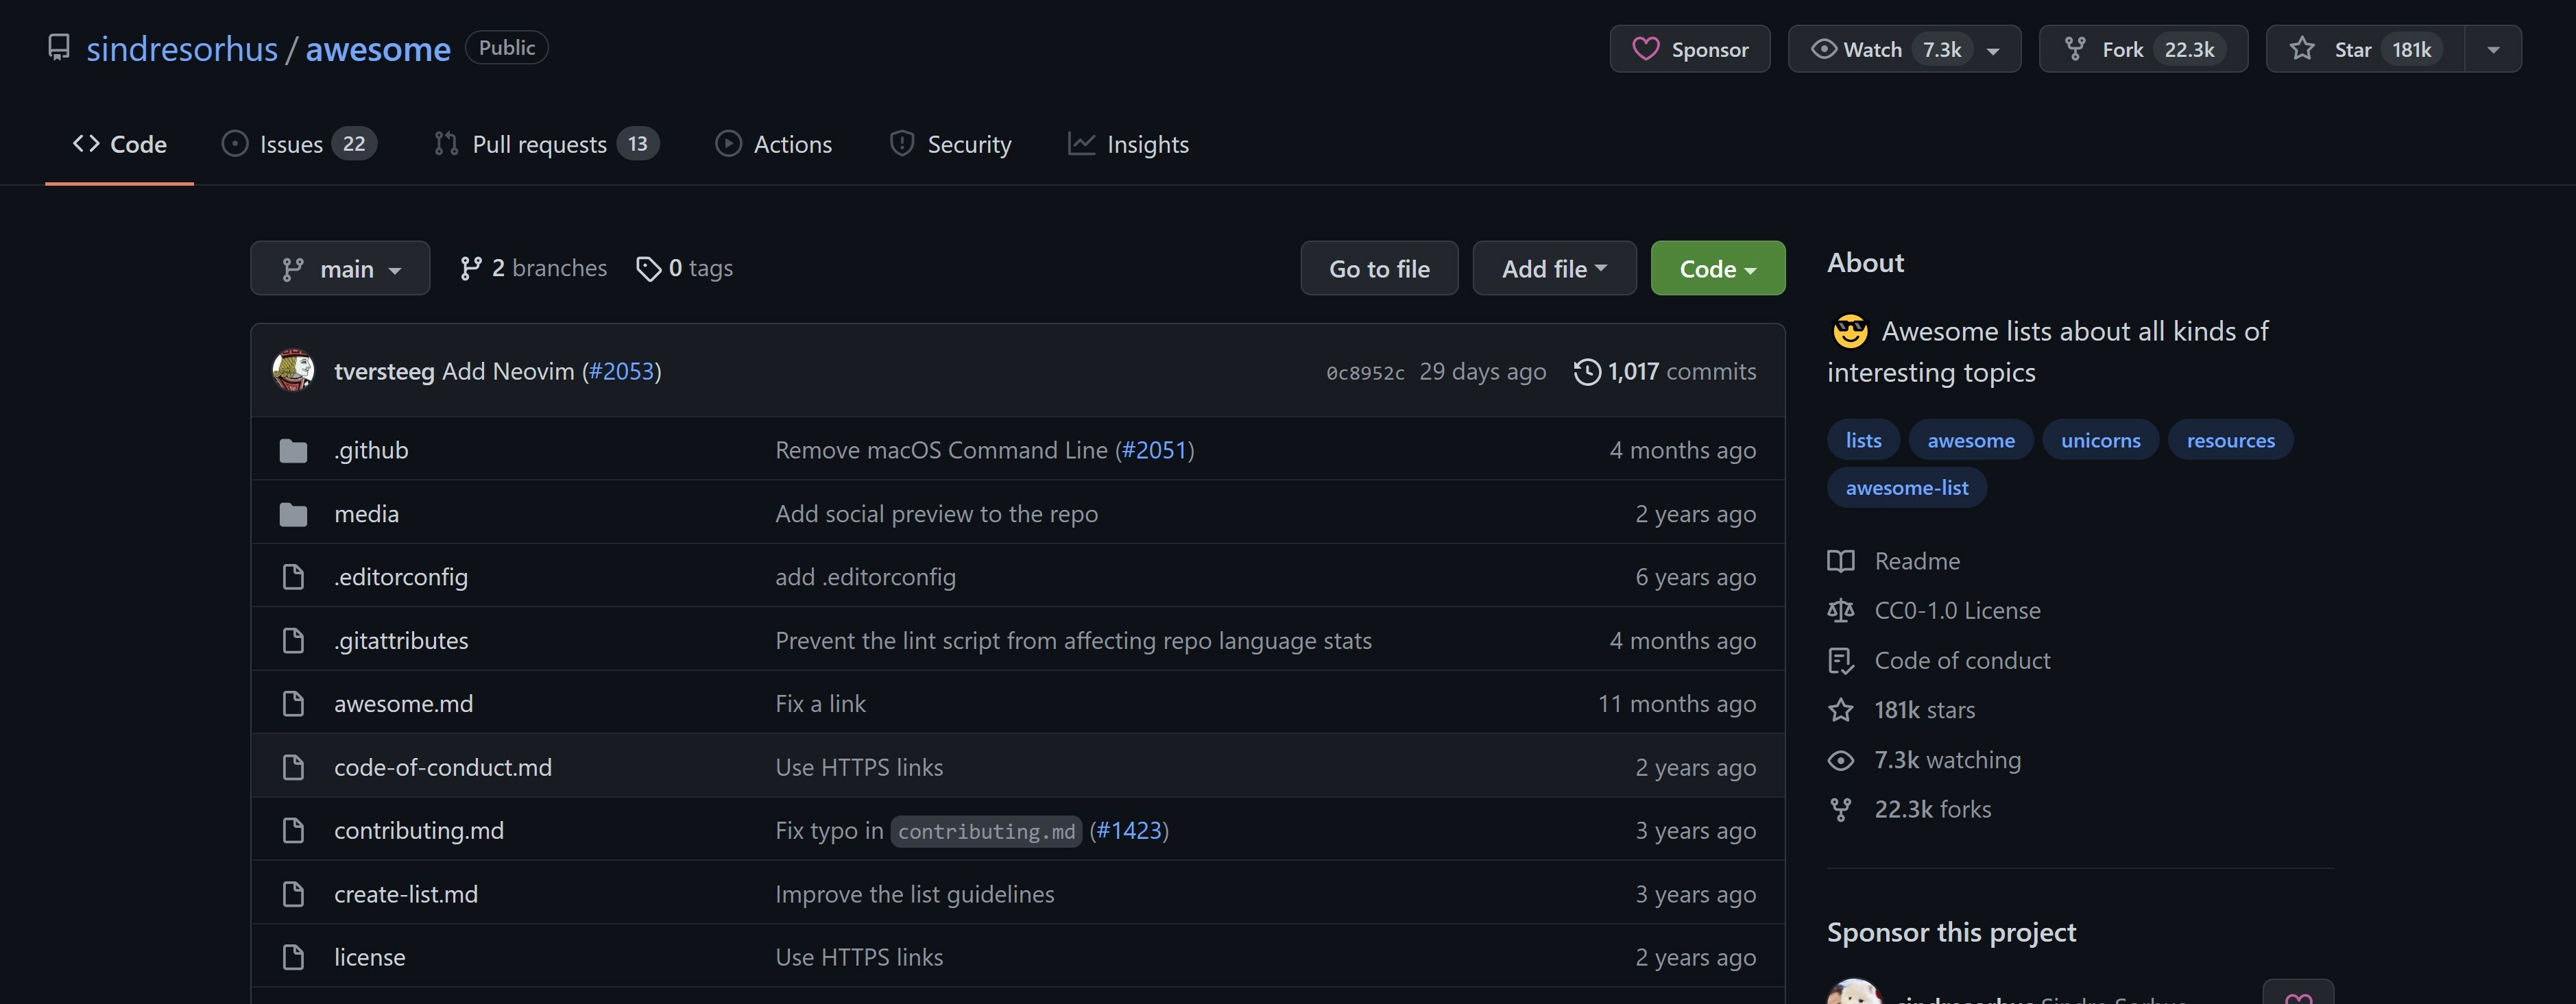Open the CC0-1.0 License link
The image size is (2576, 1004).
(1957, 610)
